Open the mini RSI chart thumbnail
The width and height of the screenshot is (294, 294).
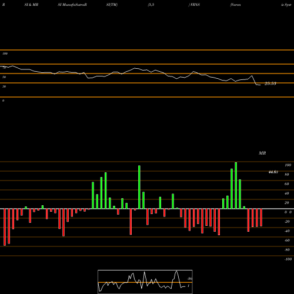[x=145, y=282]
